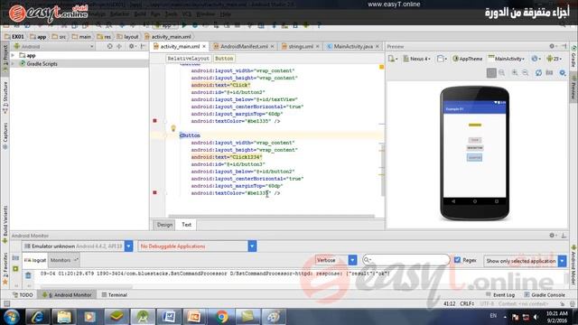Open No Debuggable Applications dropdown
Image resolution: width=578 pixels, height=325 pixels.
click(197, 246)
